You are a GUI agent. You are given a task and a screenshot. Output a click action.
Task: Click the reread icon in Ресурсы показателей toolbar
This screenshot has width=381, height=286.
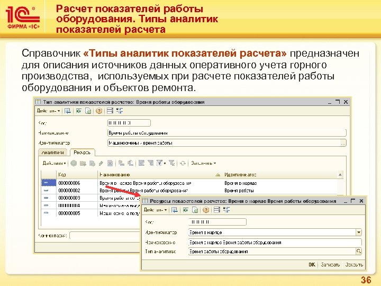[x=185, y=210]
